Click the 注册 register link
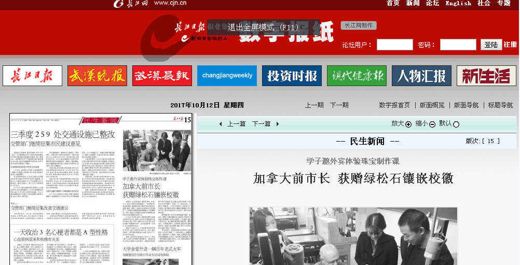The width and height of the screenshot is (520, 265). [x=510, y=45]
